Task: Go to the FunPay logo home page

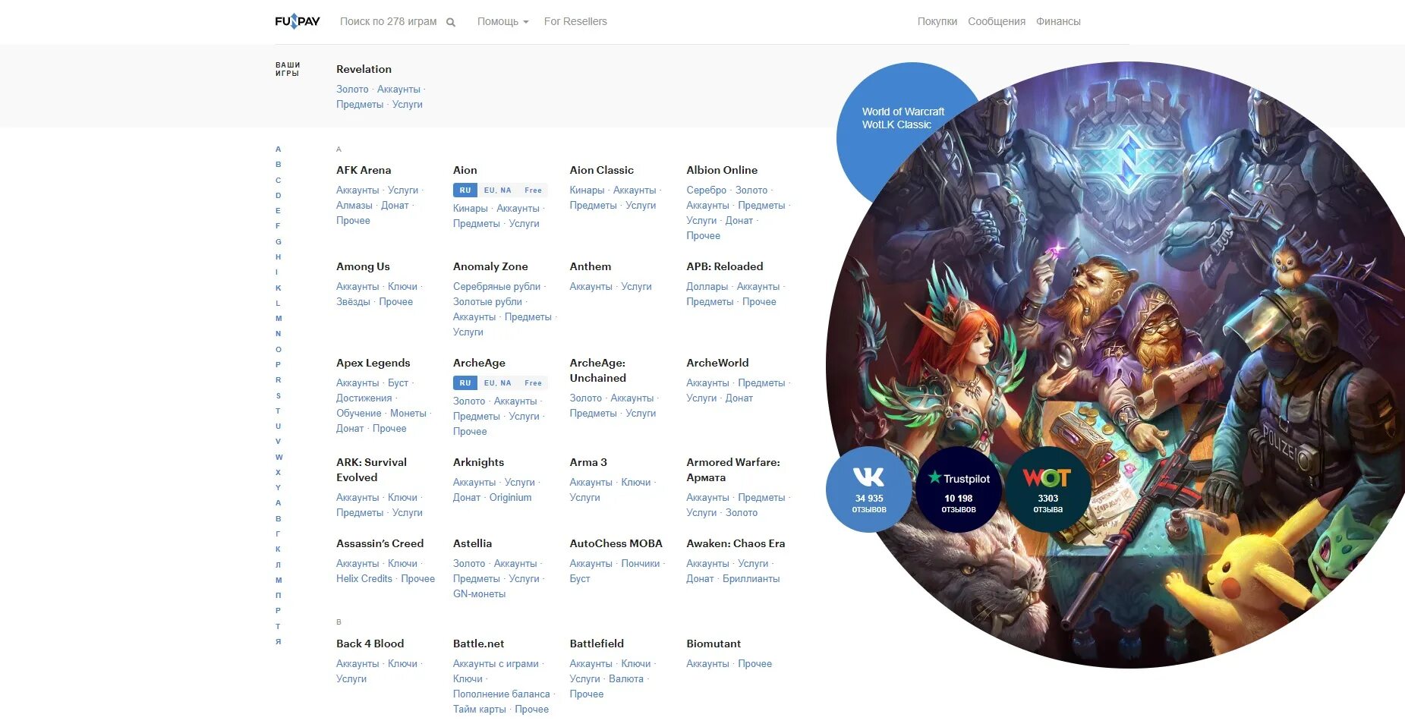Action: (298, 21)
